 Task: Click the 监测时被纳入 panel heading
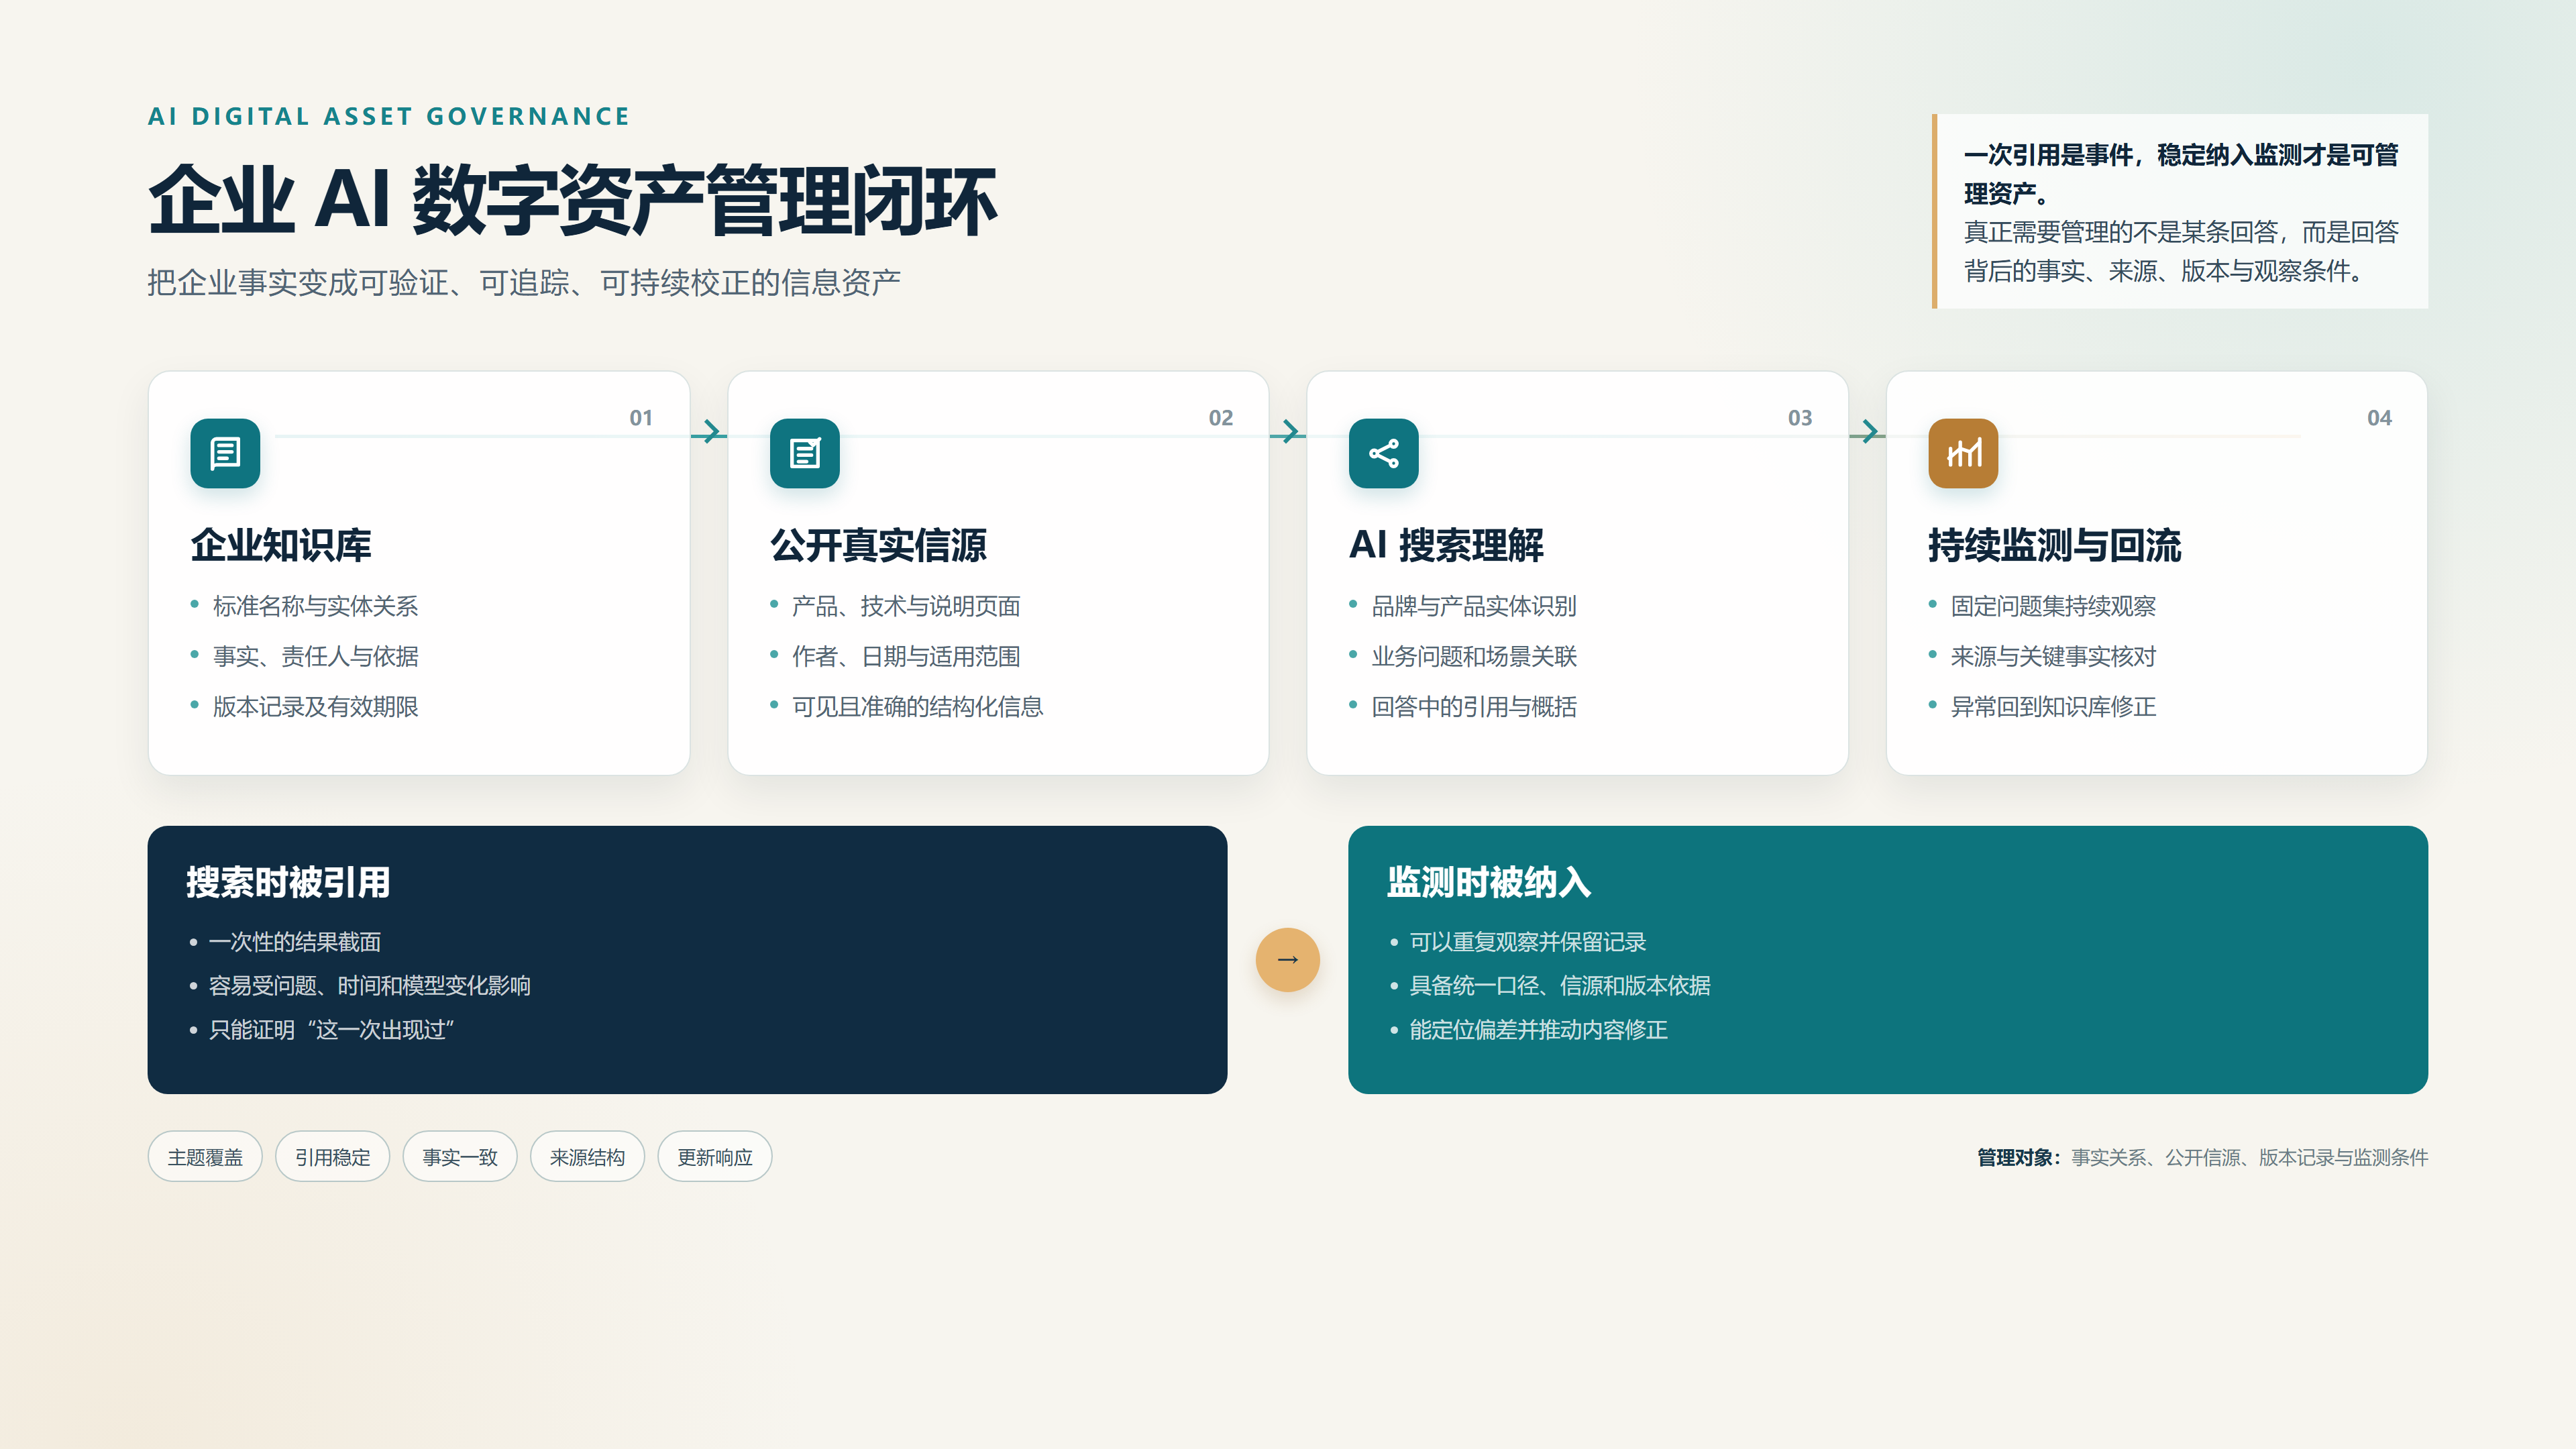[x=1488, y=882]
